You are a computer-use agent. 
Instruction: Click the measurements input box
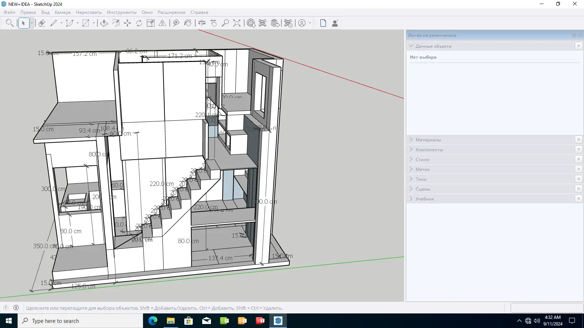click(x=546, y=308)
